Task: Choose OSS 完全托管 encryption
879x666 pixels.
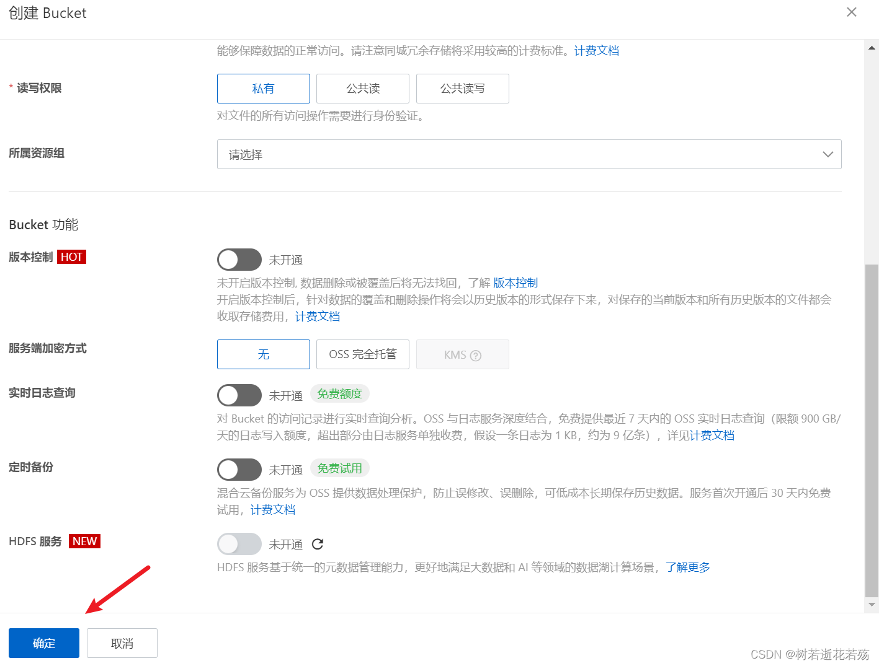Action: pyautogui.click(x=362, y=354)
